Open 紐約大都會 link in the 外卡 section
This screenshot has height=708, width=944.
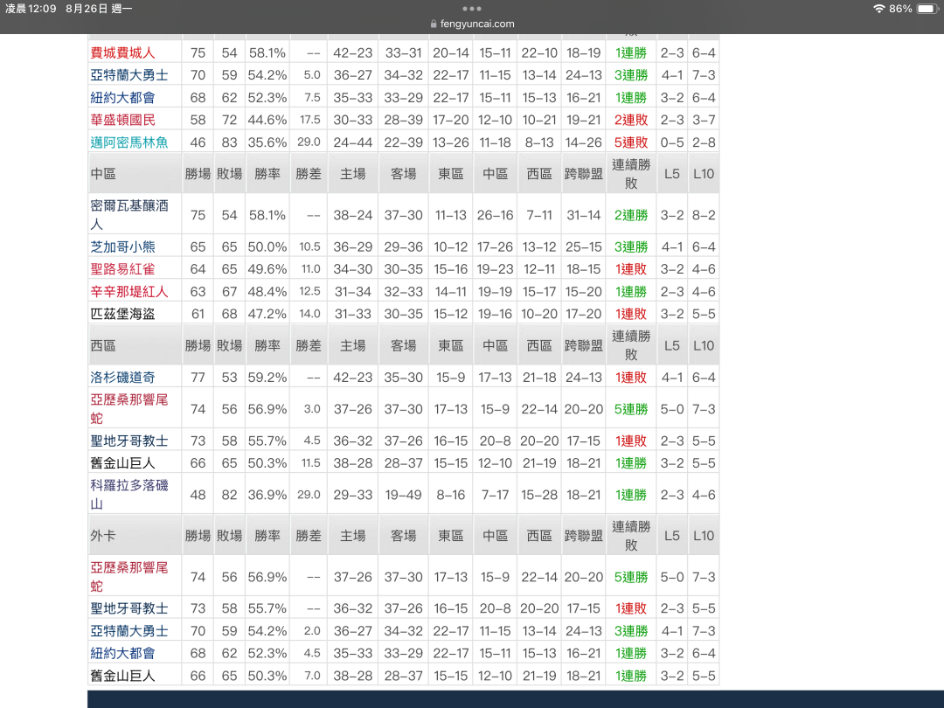tap(123, 653)
